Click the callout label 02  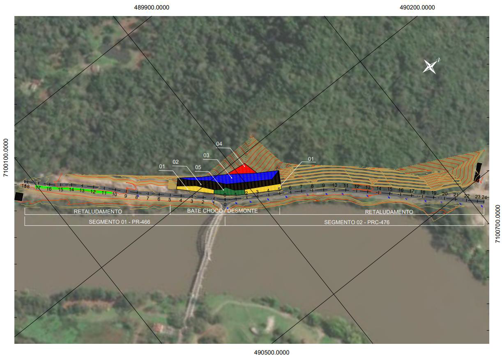tap(176, 162)
